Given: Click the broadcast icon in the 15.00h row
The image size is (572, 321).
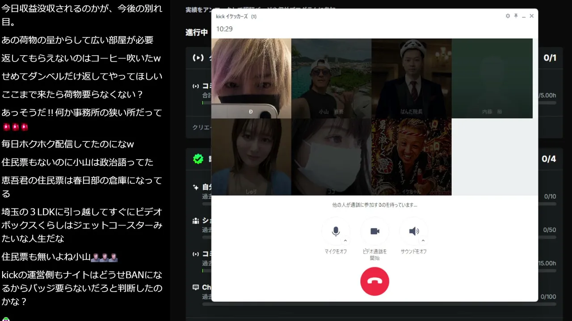Looking at the screenshot, I should 196,254.
